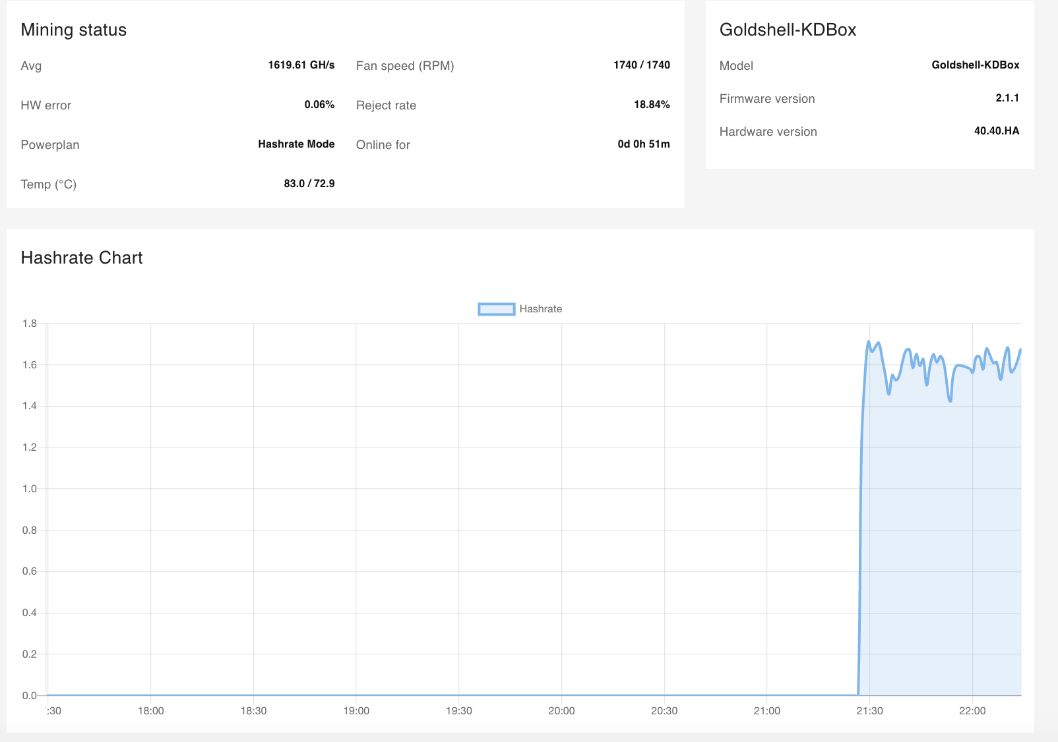1058x742 pixels.
Task: Toggle the Hashrate legend swatch
Action: [x=496, y=309]
